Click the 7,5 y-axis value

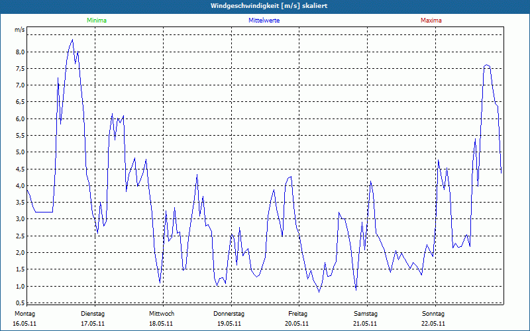tap(21, 69)
